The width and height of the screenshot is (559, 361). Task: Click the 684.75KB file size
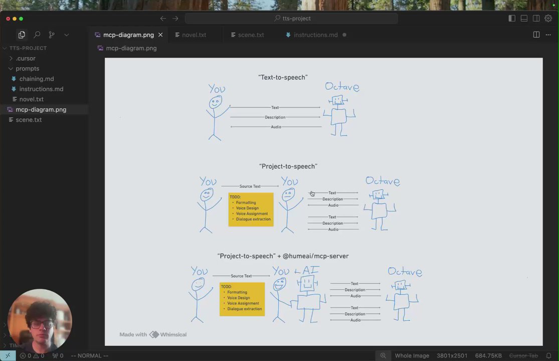point(488,355)
